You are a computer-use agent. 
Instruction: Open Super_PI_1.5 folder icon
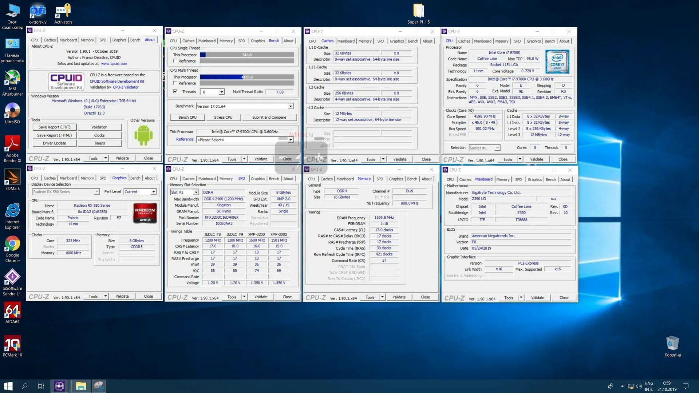point(419,14)
